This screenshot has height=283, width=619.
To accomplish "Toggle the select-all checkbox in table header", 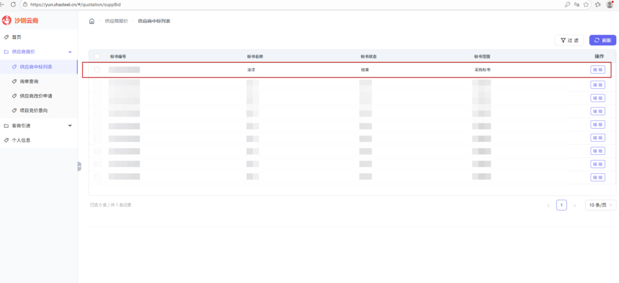I will (97, 56).
